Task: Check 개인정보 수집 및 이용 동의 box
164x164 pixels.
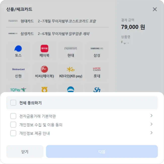Action: [x=13, y=125]
